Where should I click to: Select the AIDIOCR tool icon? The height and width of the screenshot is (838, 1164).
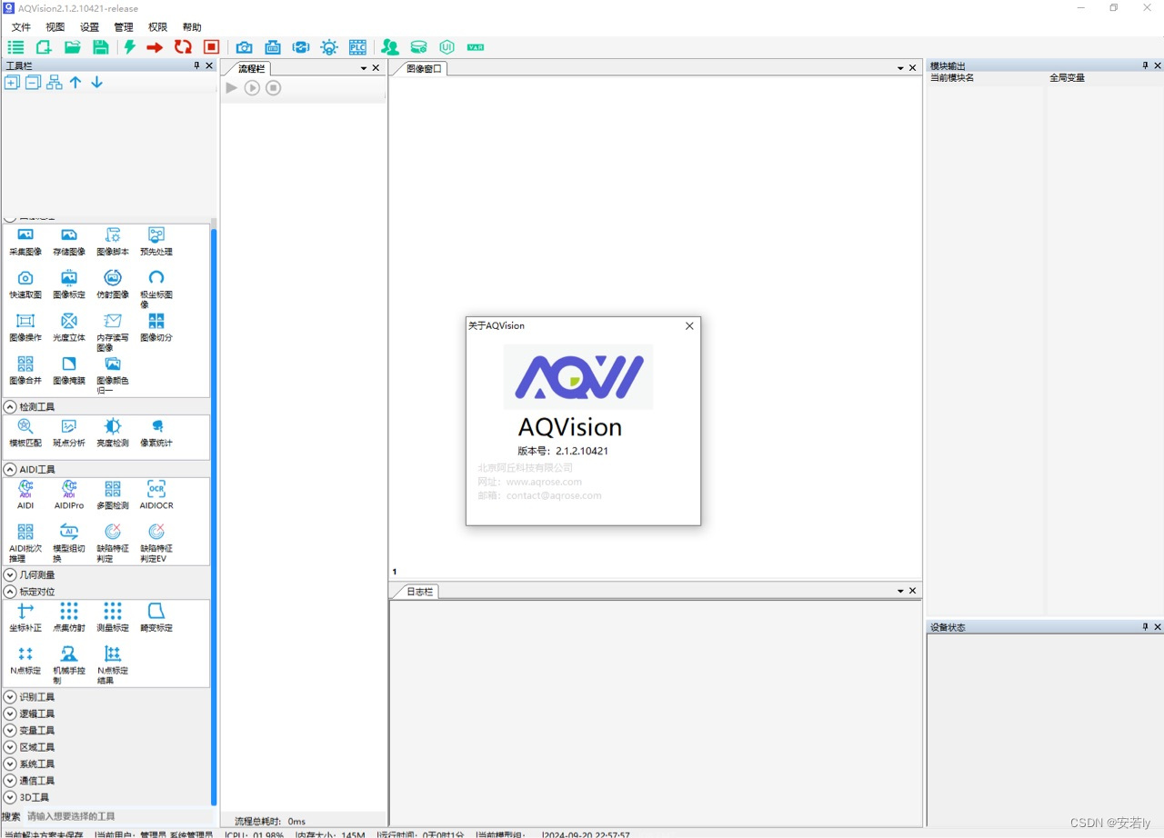(156, 489)
